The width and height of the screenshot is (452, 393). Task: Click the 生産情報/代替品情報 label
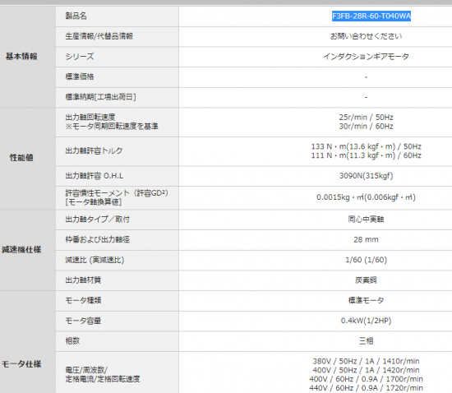pos(99,36)
